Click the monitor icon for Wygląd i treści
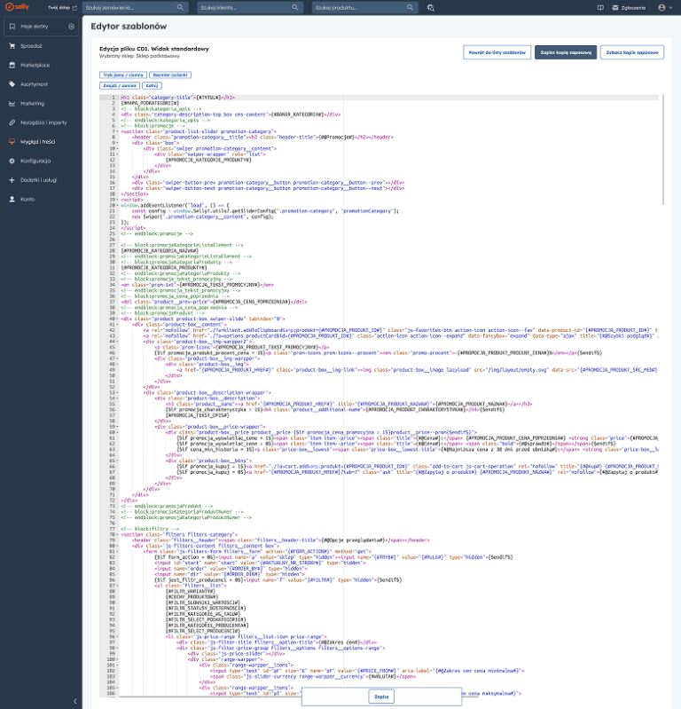Image resolution: width=681 pixels, height=709 pixels. tap(12, 141)
